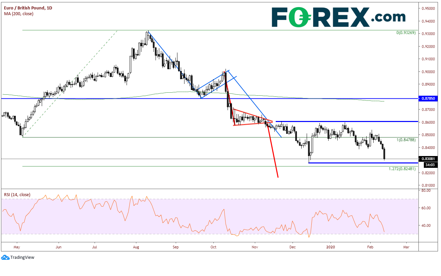Click the 80.00 RSI axis label

pyautogui.click(x=427, y=190)
